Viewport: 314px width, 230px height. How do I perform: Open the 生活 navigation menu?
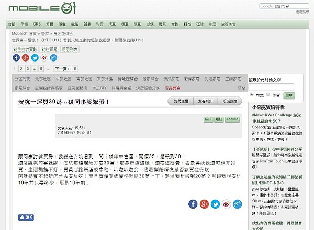tap(212, 24)
